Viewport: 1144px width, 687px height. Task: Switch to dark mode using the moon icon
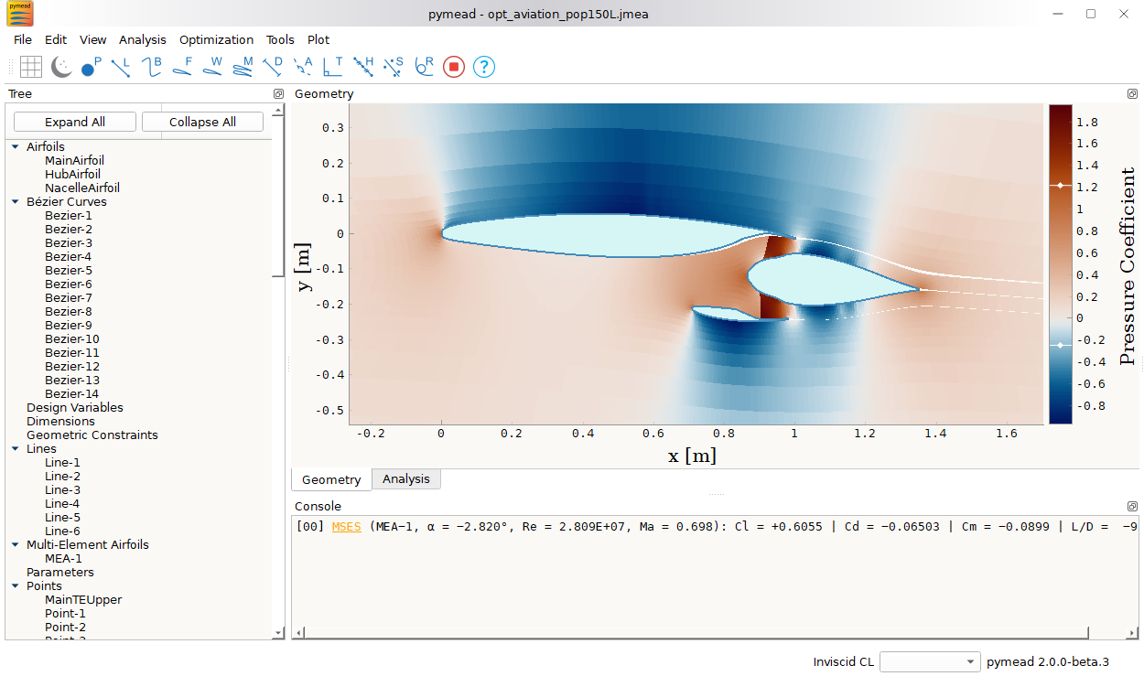[60, 66]
